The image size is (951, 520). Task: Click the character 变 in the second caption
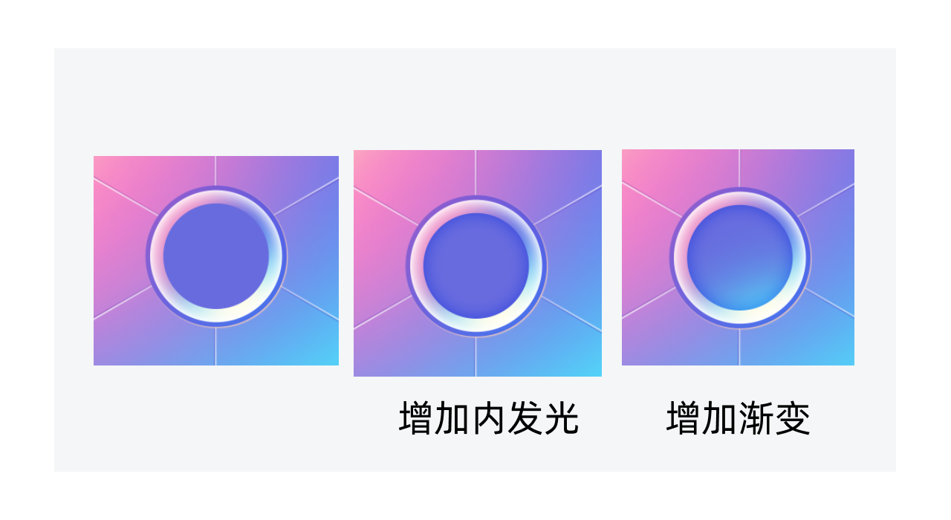793,419
